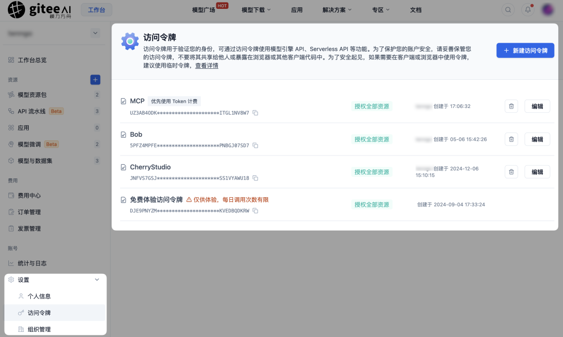Click Bob's 授权全部资源 badge
Image resolution: width=563 pixels, height=337 pixels.
[x=372, y=139]
